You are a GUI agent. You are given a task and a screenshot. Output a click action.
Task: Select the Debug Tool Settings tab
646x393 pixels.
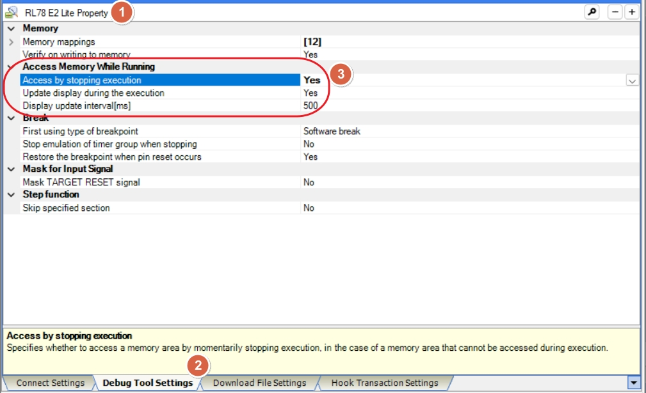147,383
